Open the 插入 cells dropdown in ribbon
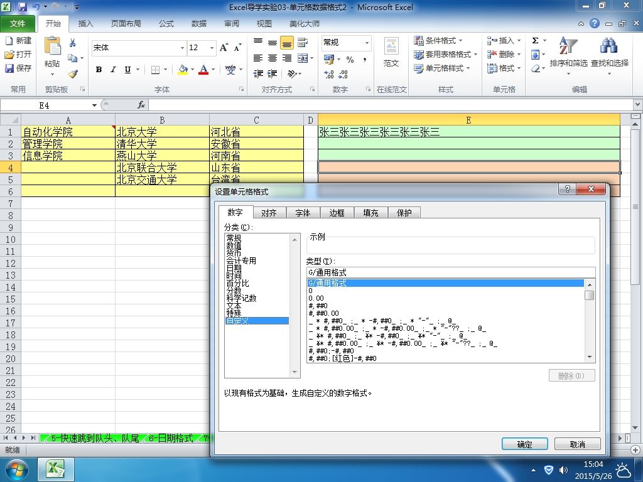This screenshot has width=643, height=482. 504,41
